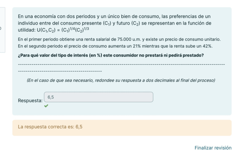Click the green correct-answer checkmark icon
Viewport: 236px width, 150px height.
46,106
